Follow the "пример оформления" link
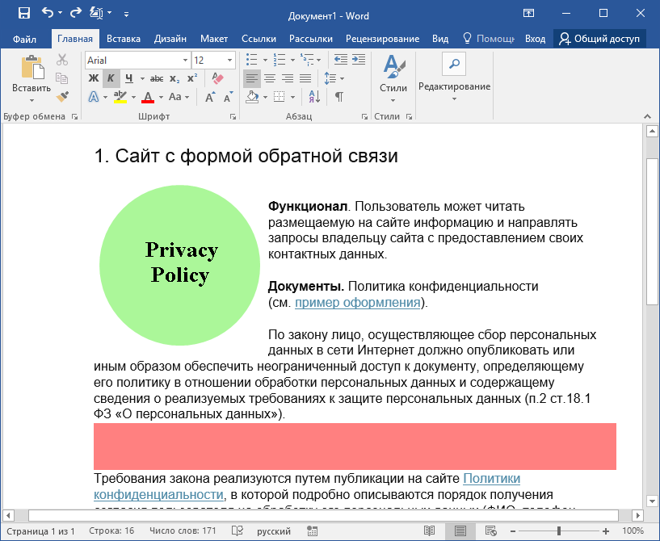Screen dimensions: 660x541 tap(357, 303)
